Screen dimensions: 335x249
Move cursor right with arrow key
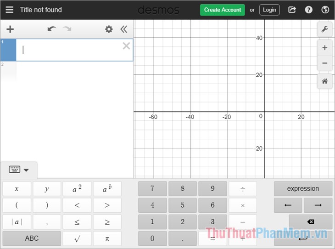pos(318,205)
